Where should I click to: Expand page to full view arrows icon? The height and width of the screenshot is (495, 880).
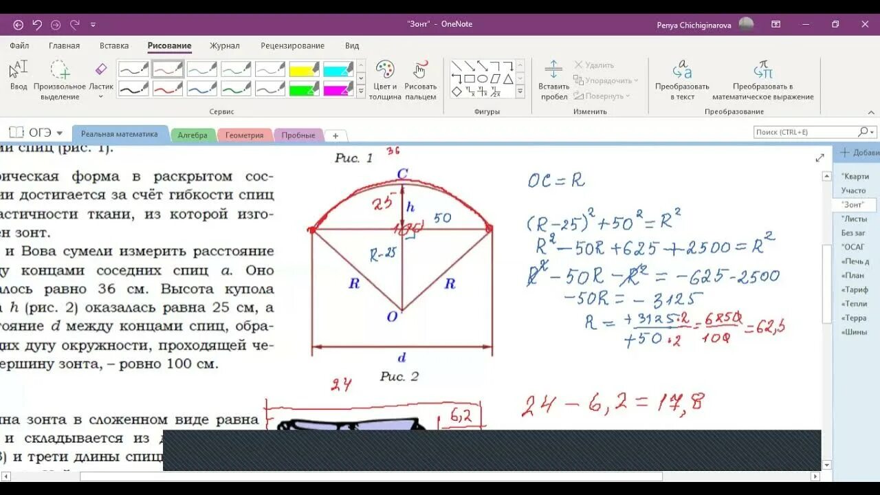pyautogui.click(x=819, y=158)
